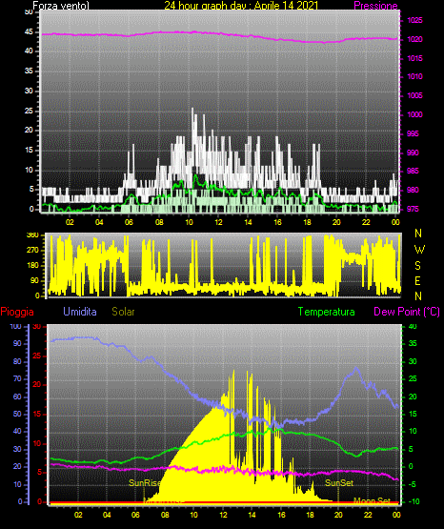Click the Forza vento axis title
Viewport: 444px width, 529px height.
pyautogui.click(x=61, y=6)
